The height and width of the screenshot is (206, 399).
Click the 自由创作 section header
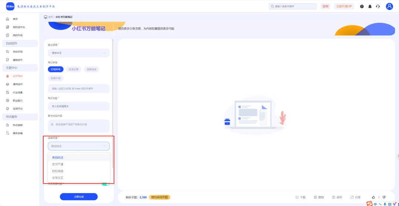tap(20, 43)
